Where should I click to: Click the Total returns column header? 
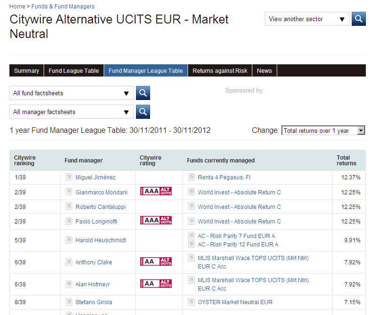[x=347, y=161]
